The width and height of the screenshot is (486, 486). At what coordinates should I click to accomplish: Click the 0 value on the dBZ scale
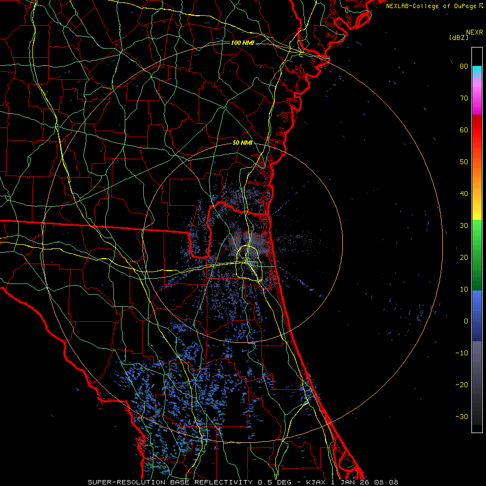coord(466,321)
